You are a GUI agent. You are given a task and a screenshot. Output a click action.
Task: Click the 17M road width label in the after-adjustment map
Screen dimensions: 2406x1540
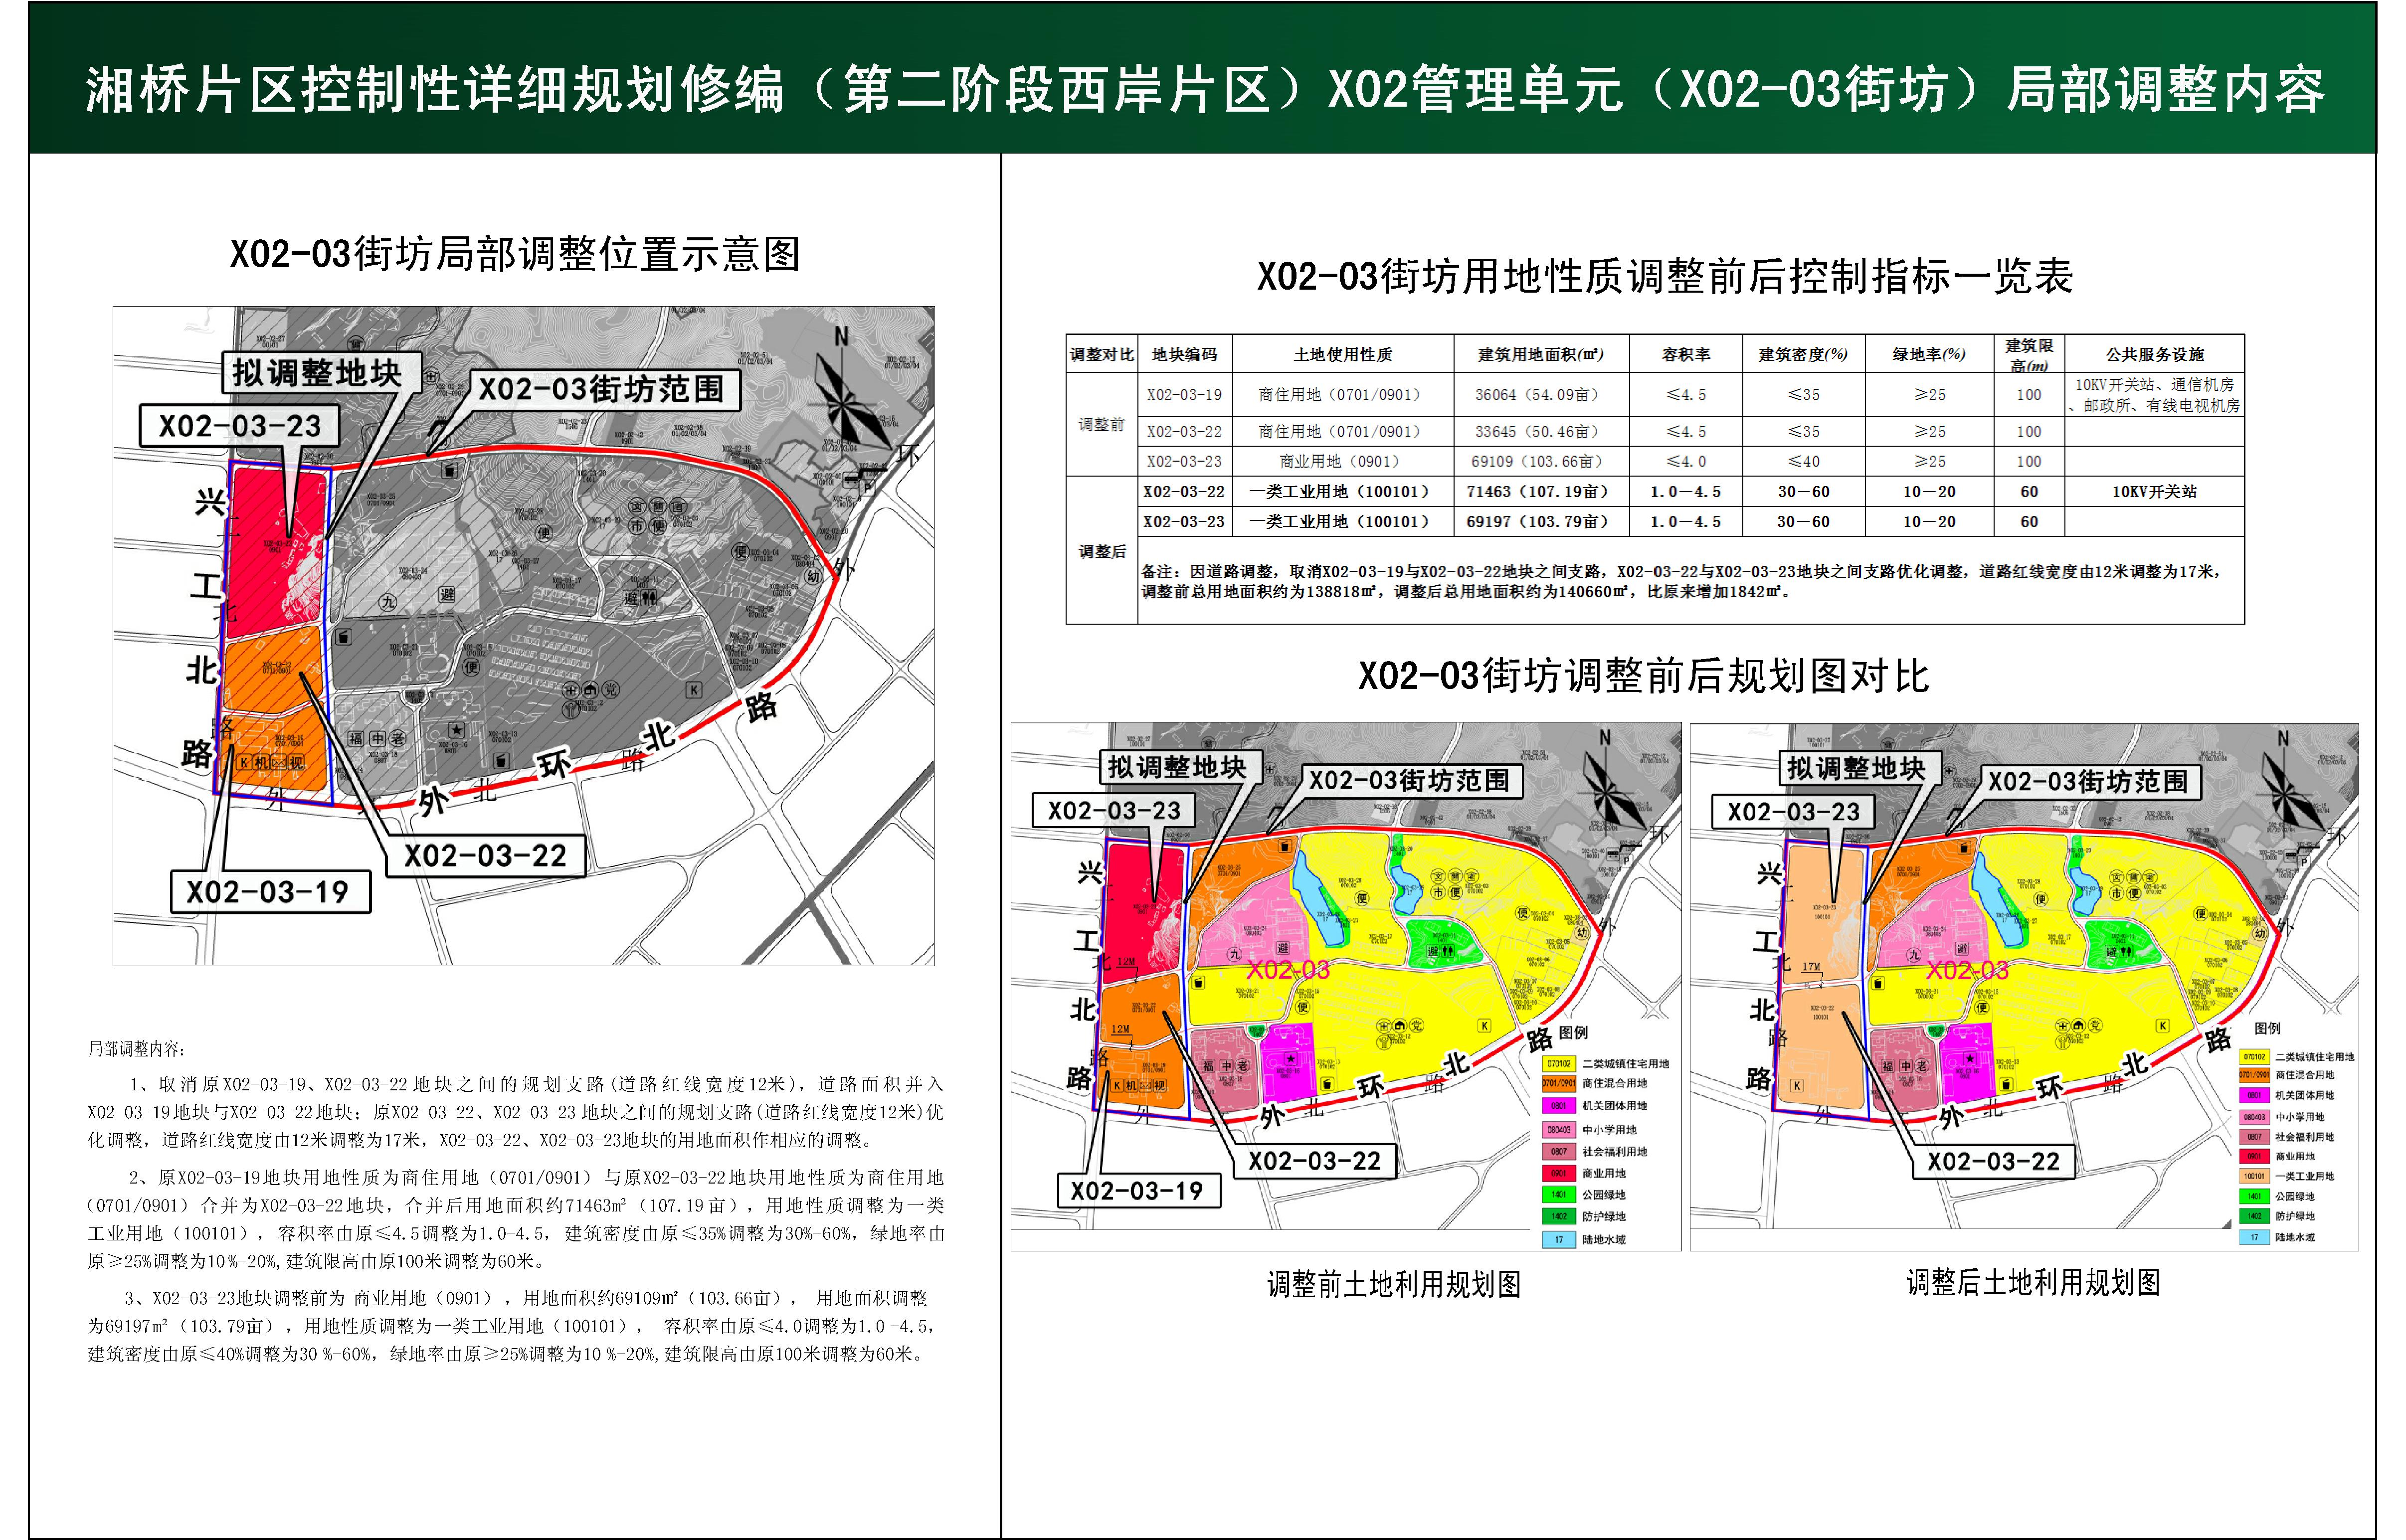pyautogui.click(x=1811, y=967)
